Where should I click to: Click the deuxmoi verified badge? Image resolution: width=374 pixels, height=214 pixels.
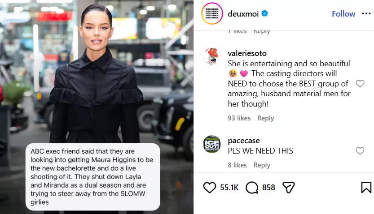click(x=264, y=13)
